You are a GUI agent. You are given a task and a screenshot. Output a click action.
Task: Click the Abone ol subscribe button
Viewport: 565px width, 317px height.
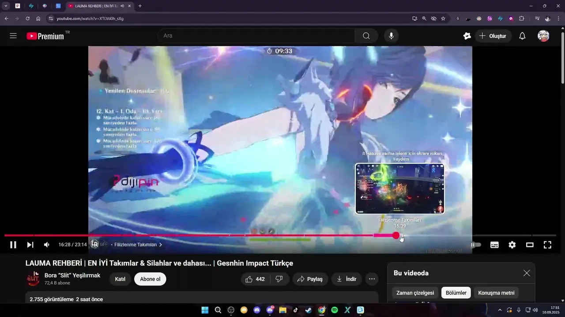(150, 279)
